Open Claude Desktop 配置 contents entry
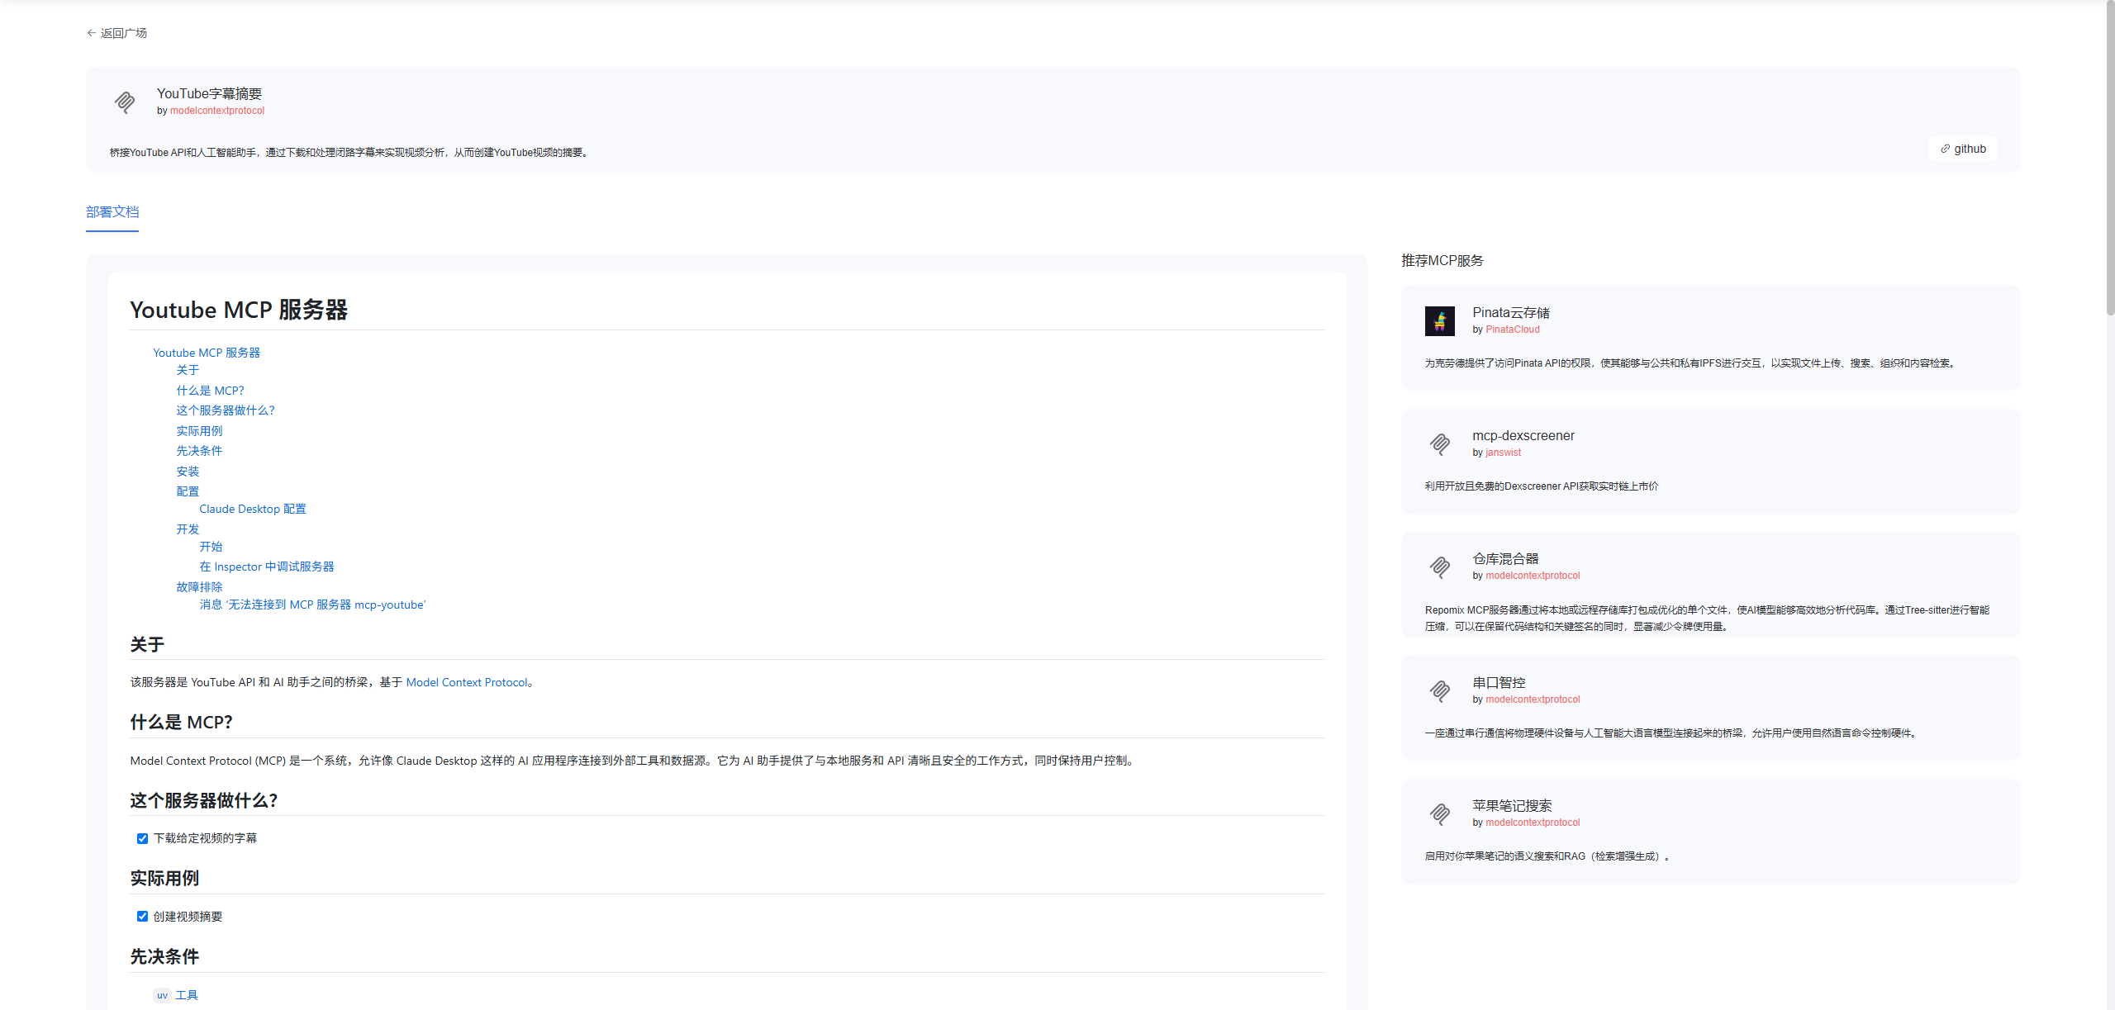The image size is (2115, 1010). pyautogui.click(x=252, y=509)
